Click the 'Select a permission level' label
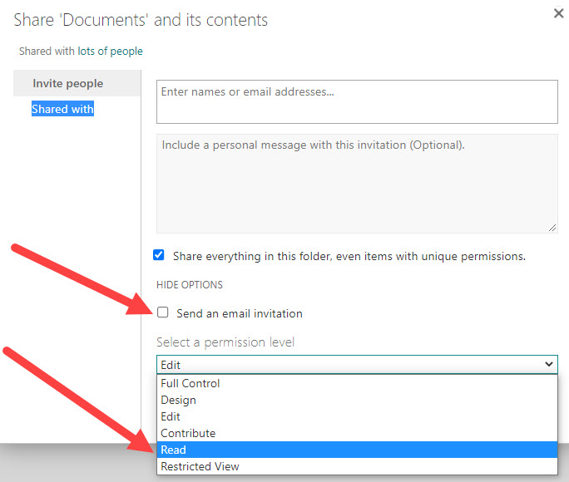 click(225, 342)
